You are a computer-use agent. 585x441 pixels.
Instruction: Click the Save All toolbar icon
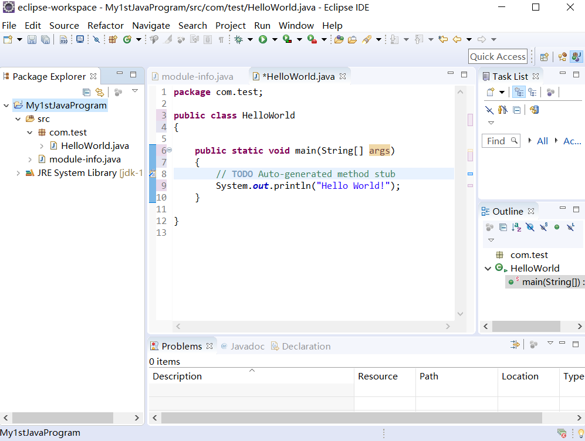tap(46, 39)
